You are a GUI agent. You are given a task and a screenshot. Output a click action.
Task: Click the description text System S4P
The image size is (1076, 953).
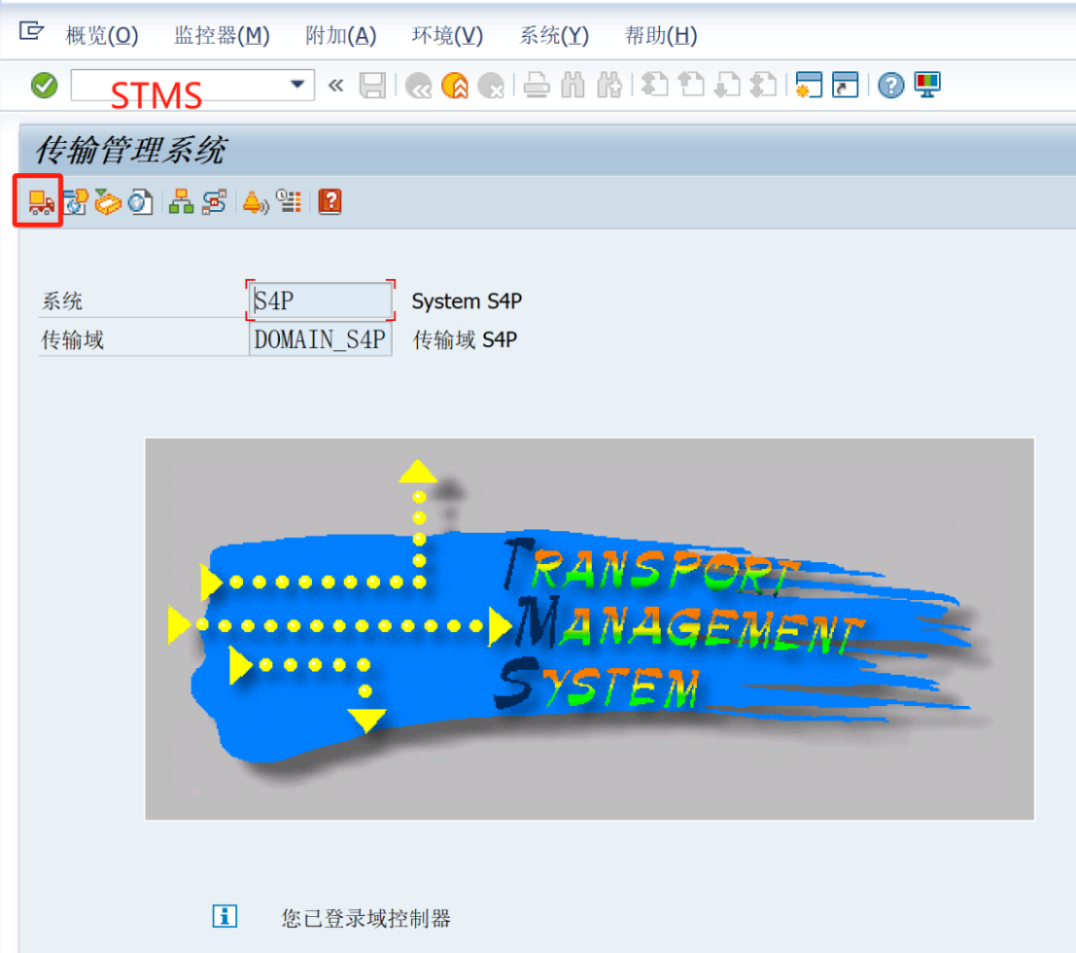(467, 300)
